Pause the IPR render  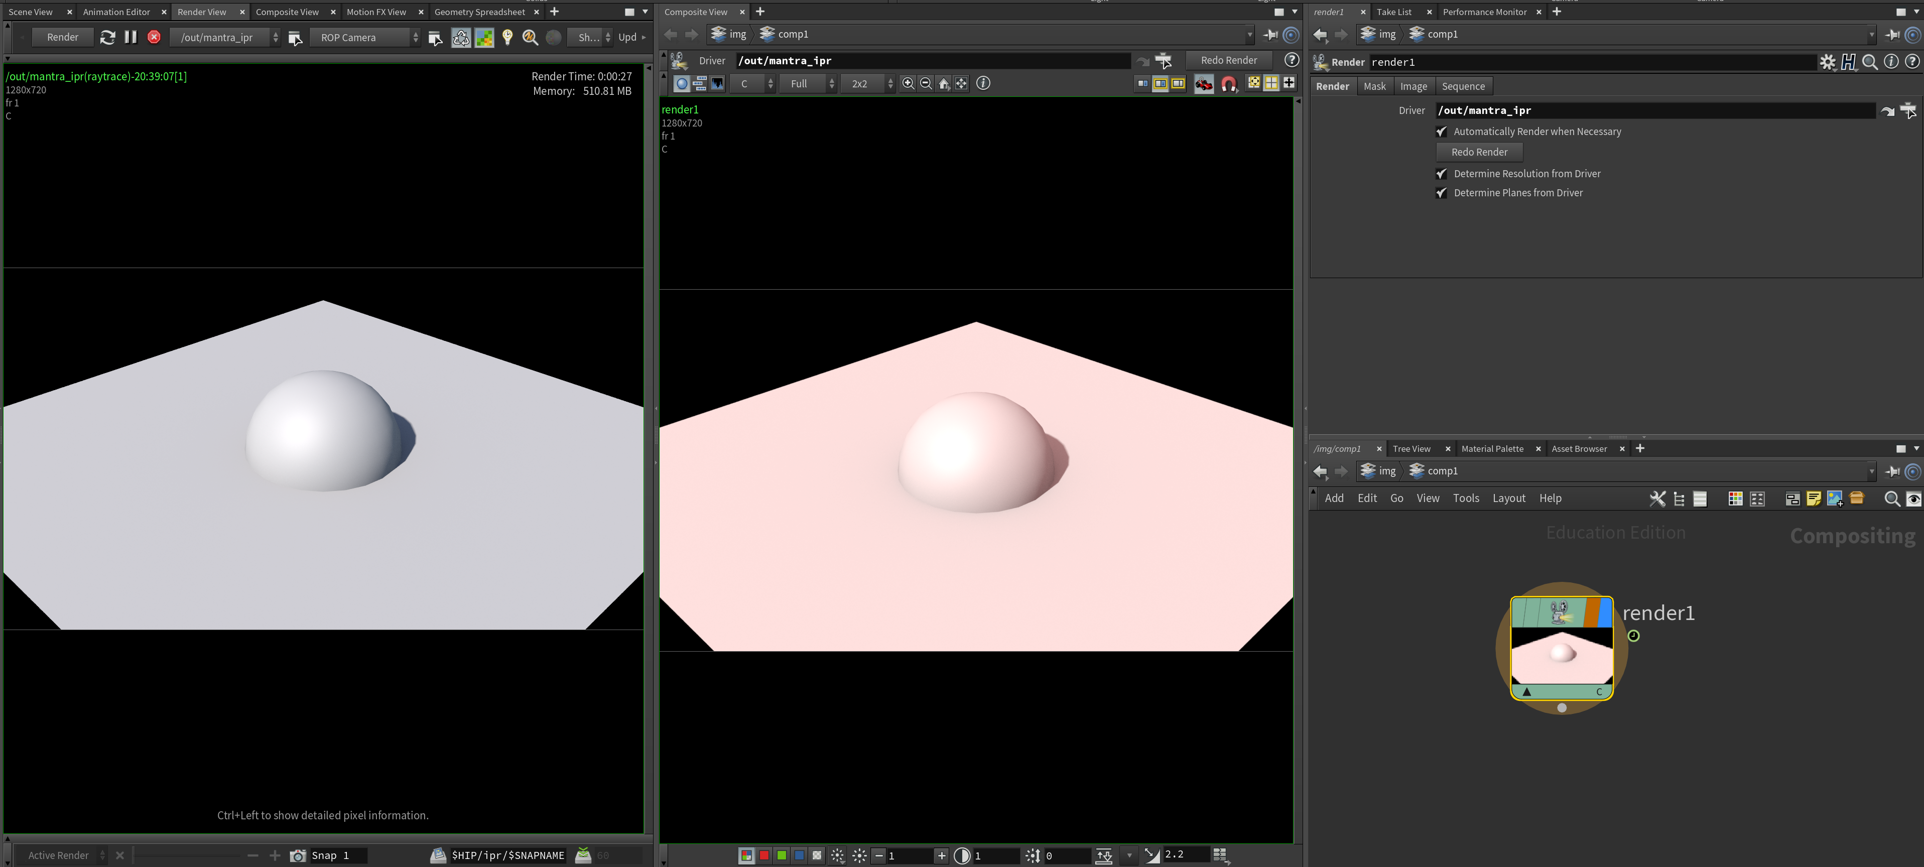[x=131, y=37]
